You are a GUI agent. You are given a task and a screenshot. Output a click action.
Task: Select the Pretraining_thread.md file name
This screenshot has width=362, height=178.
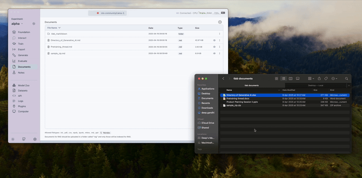click(62, 47)
